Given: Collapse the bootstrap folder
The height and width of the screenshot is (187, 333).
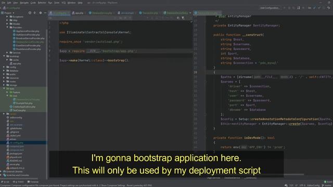Looking at the screenshot, I should 4,56.
